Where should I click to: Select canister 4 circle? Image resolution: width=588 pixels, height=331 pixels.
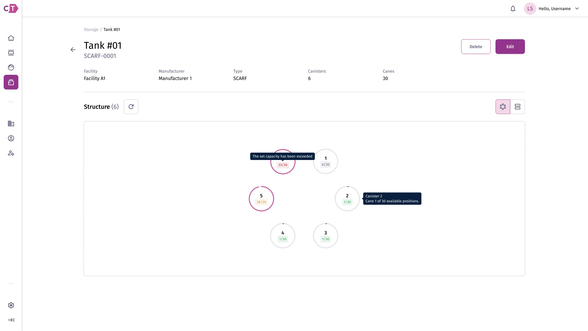(283, 236)
